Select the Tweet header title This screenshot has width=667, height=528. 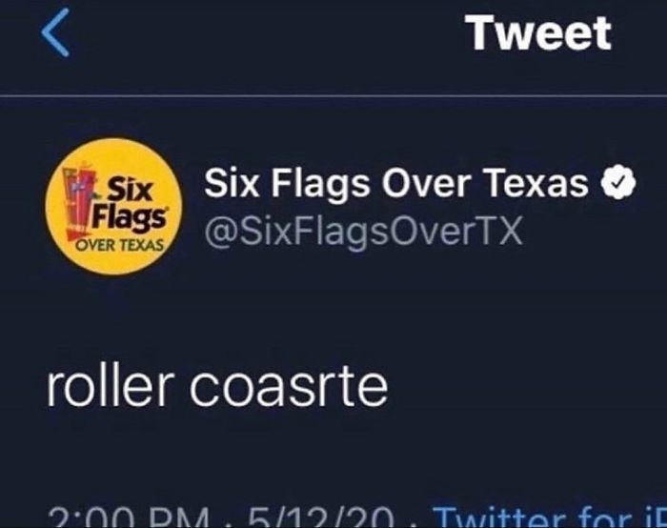[x=538, y=32]
